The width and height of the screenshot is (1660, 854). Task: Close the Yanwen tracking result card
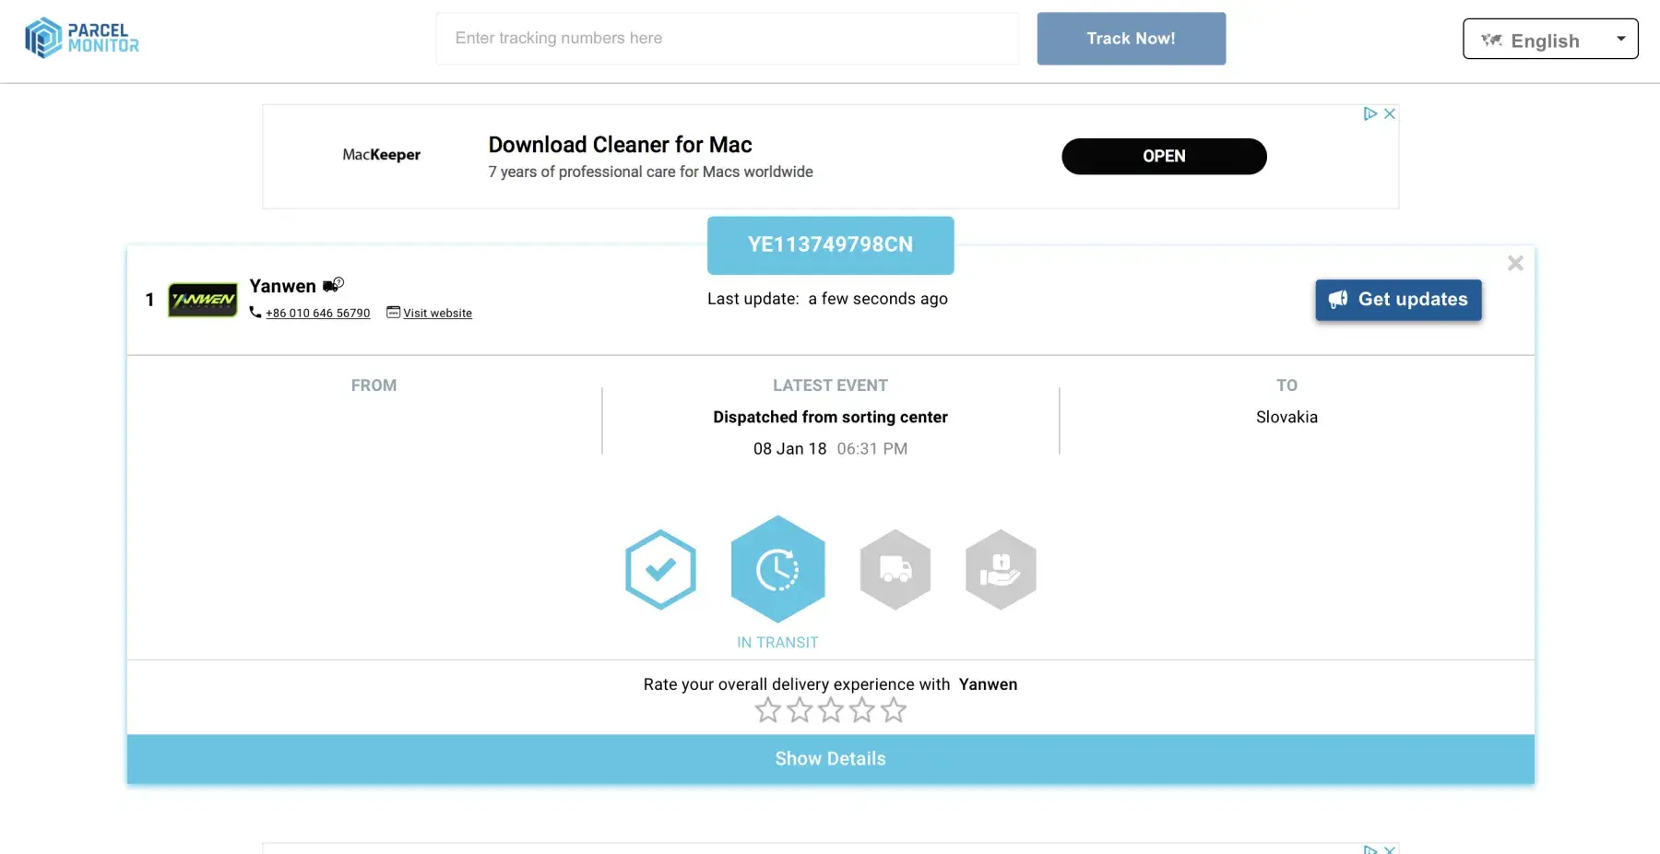click(x=1515, y=264)
